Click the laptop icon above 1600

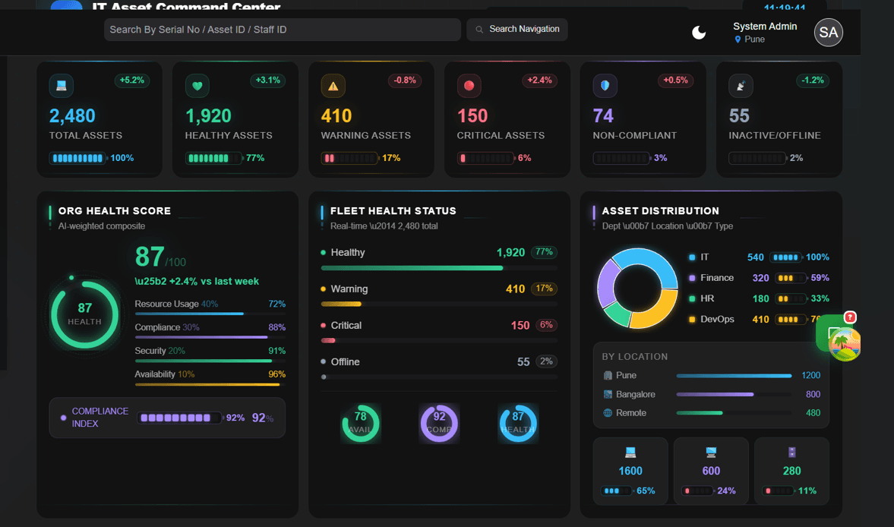coord(630,453)
